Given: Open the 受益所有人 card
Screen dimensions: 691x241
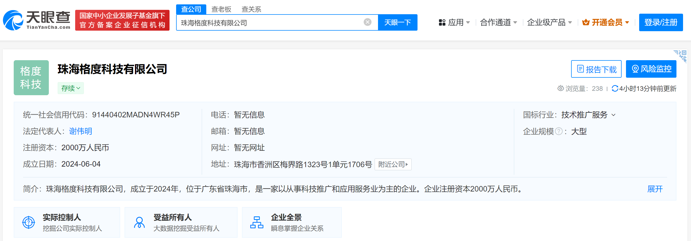Looking at the screenshot, I should [181, 222].
